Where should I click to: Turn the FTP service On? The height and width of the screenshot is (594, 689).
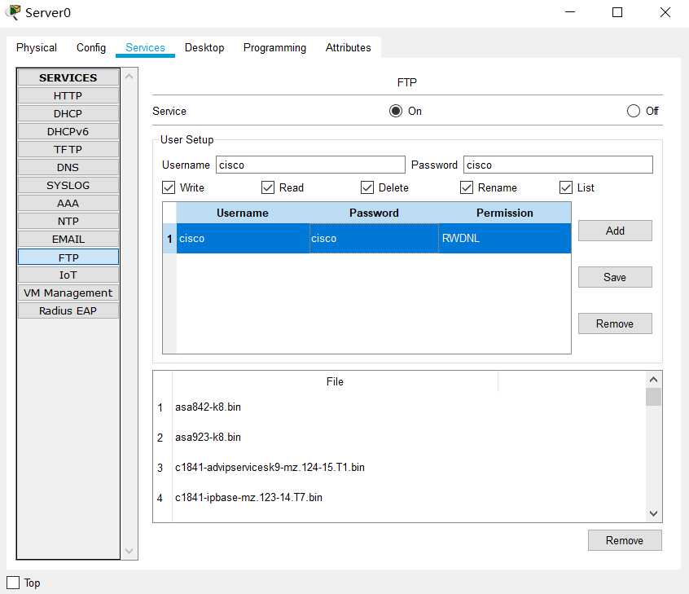(x=396, y=111)
